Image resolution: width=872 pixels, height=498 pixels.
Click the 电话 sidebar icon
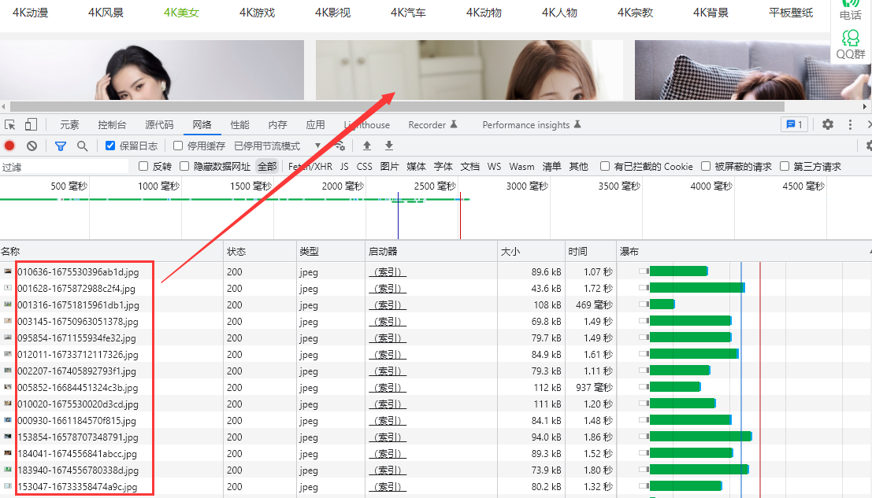(x=850, y=10)
